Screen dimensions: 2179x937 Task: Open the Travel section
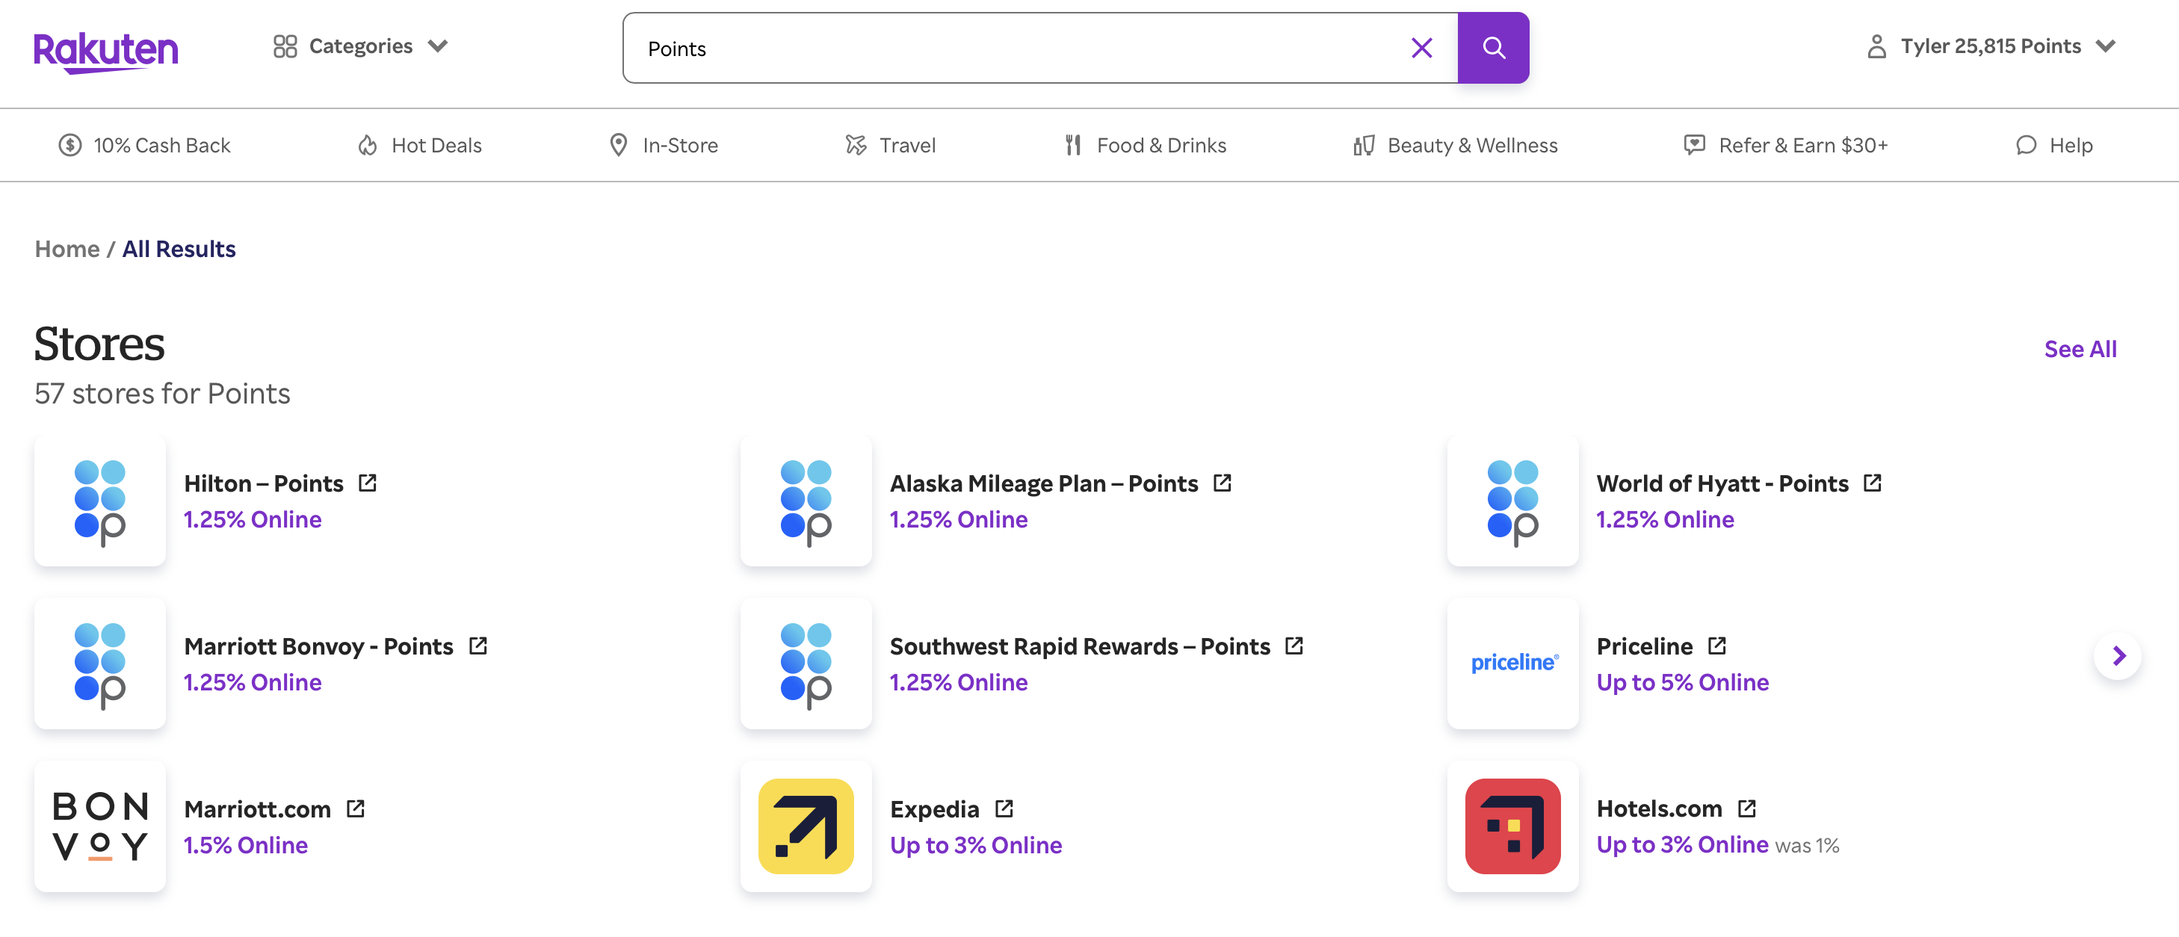click(890, 146)
